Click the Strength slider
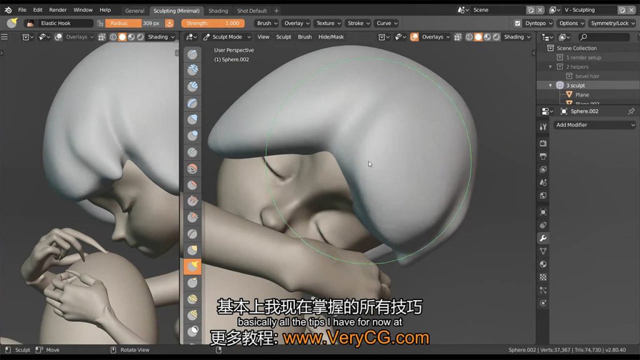This screenshot has width=640, height=360. point(213,23)
